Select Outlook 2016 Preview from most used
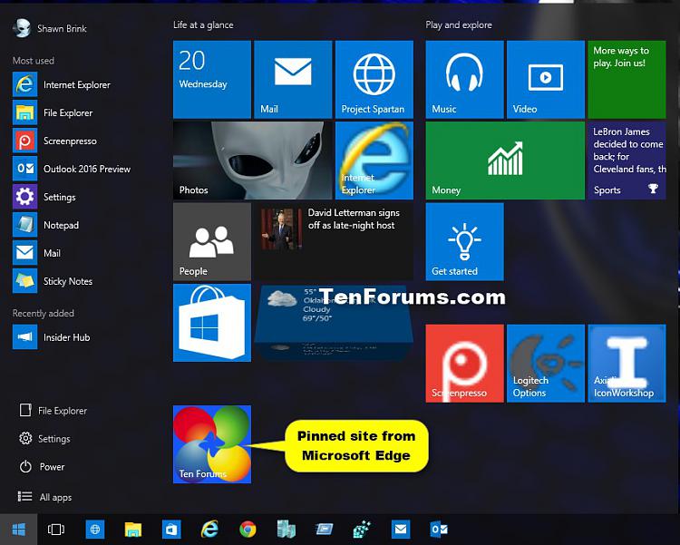The height and width of the screenshot is (545, 680). click(x=86, y=169)
